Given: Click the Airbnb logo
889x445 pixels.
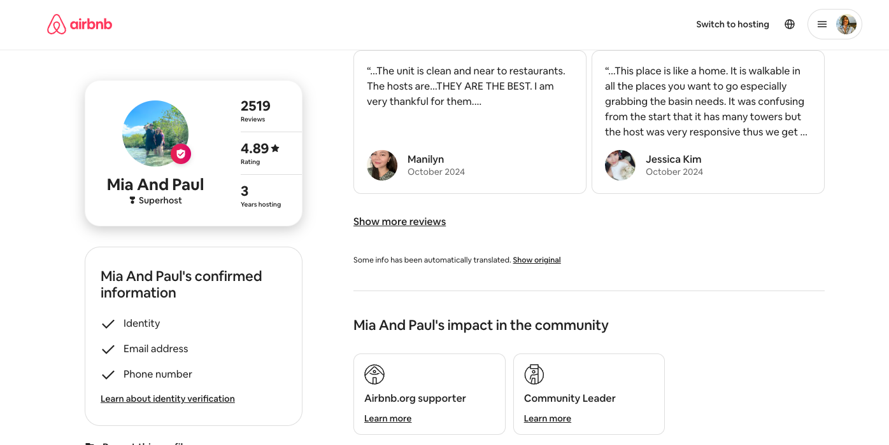Looking at the screenshot, I should point(80,24).
